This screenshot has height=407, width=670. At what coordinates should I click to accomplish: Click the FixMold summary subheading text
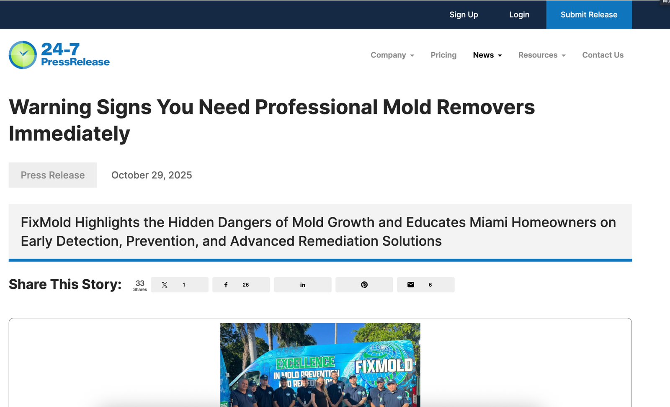[318, 232]
